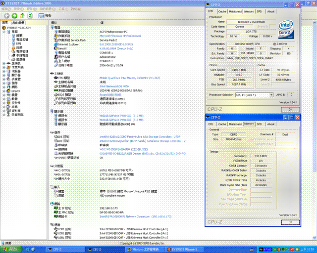Image resolution: width=317 pixels, height=253 pixels.
Task: Open the Microsoft Windows XP Professional link
Action: click(120, 36)
